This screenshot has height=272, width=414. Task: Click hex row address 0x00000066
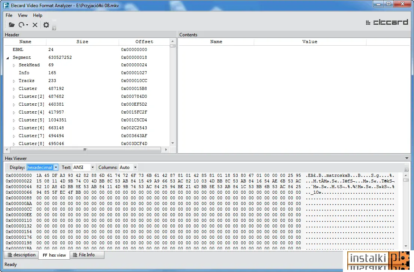point(19,193)
